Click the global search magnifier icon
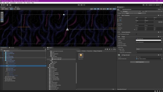The height and width of the screenshot is (92, 163). 146,5
